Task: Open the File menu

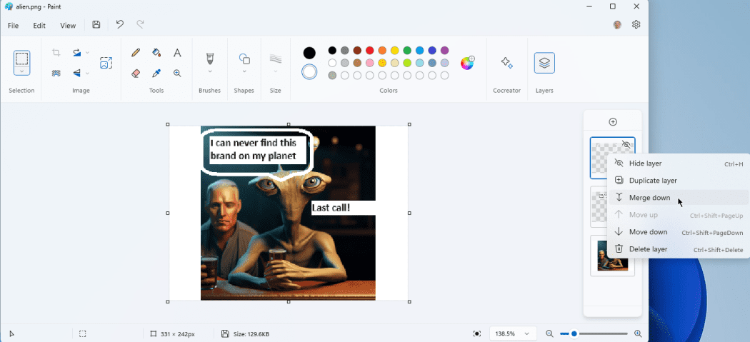Action: pos(13,26)
